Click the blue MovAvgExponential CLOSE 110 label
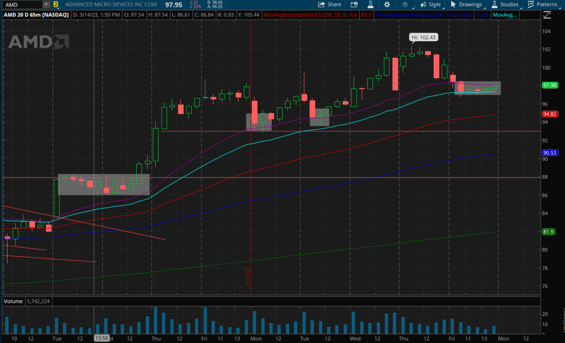 point(423,15)
